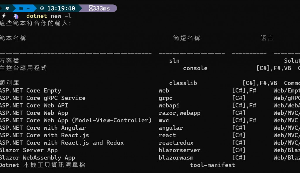Click the 'reactredux' short name

click(x=176, y=143)
